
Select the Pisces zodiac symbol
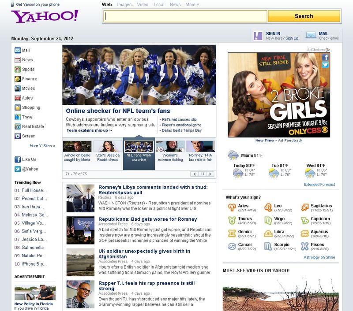point(305,246)
